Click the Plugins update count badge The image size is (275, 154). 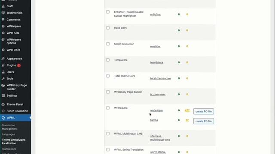19,65
